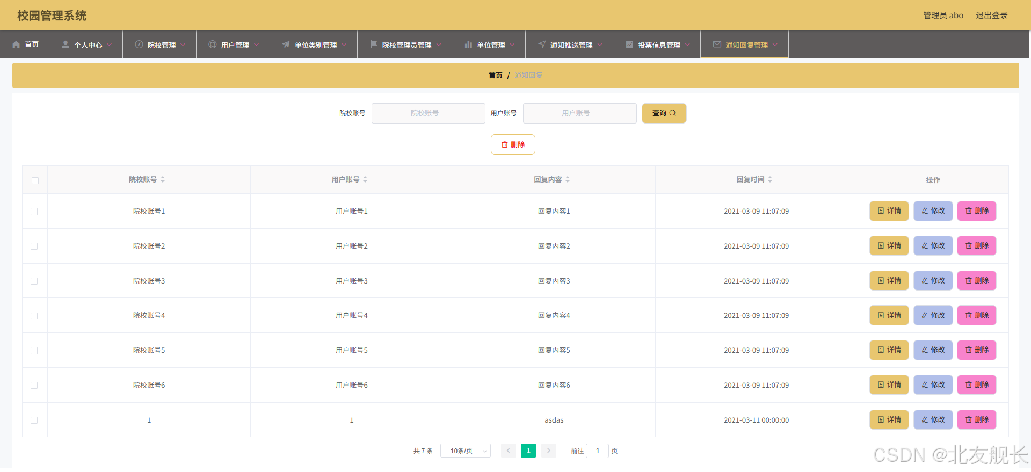Expand the 投票信息管理 menu chevron
The image size is (1031, 472).
pyautogui.click(x=687, y=45)
